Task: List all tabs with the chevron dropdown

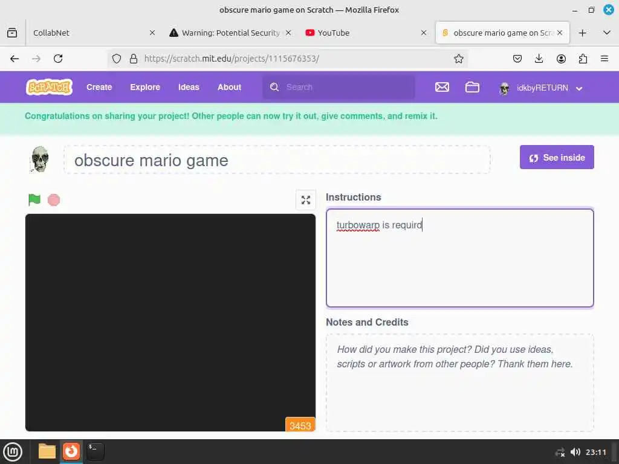Action: pos(607,33)
